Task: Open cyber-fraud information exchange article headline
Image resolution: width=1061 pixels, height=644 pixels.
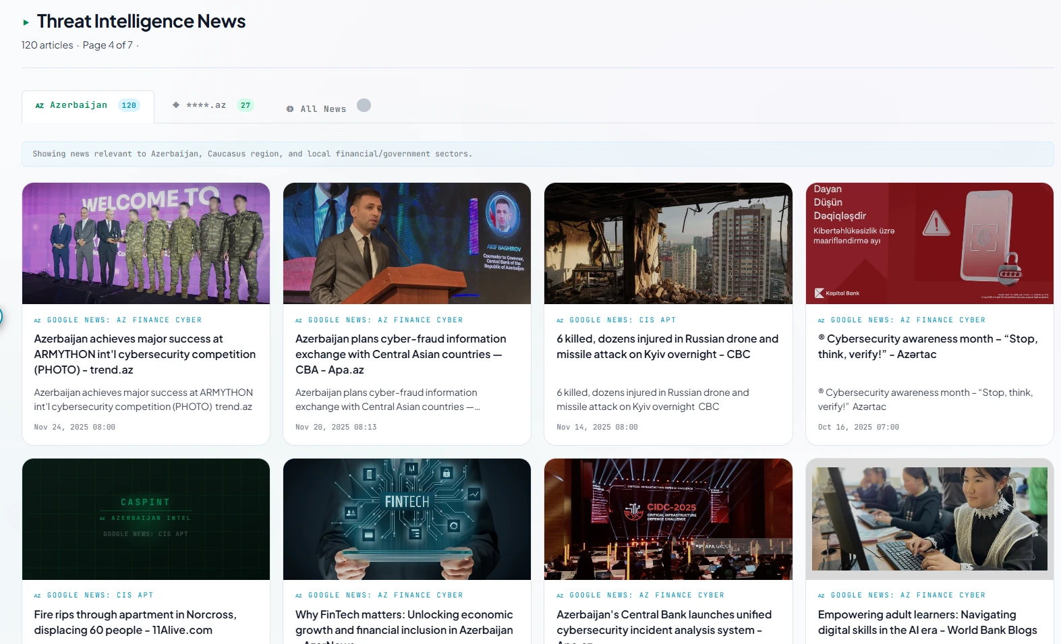Action: coord(401,354)
